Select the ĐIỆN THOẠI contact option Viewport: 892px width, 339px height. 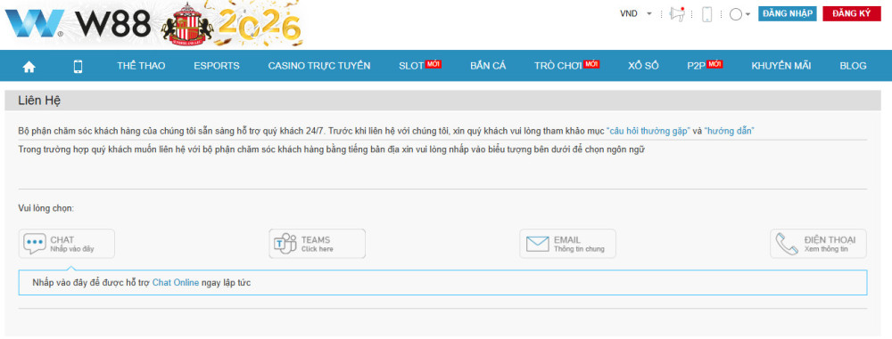[819, 244]
